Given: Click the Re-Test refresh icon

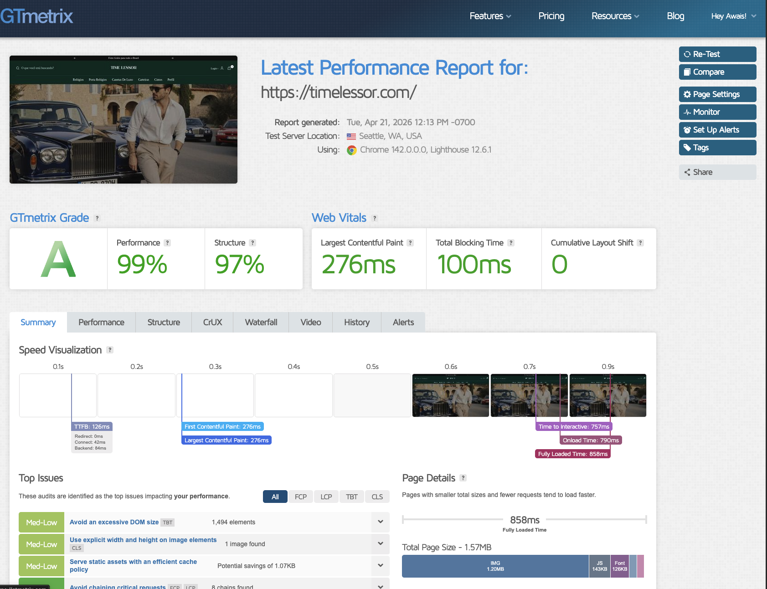Looking at the screenshot, I should click(x=687, y=54).
